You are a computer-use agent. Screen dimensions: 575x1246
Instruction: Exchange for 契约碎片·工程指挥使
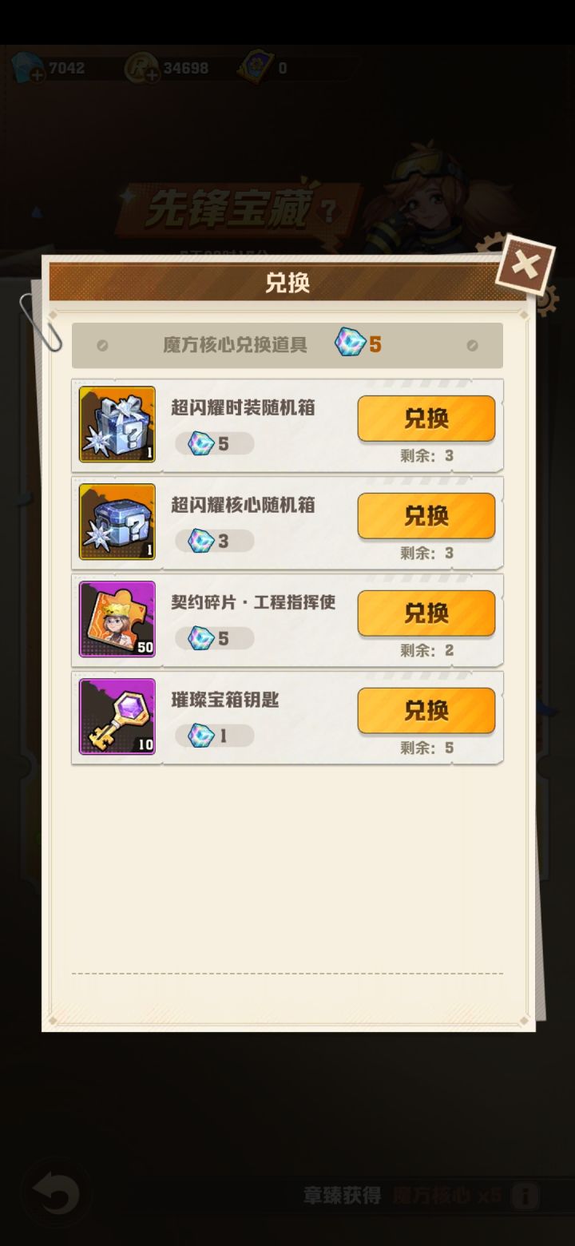coord(426,613)
